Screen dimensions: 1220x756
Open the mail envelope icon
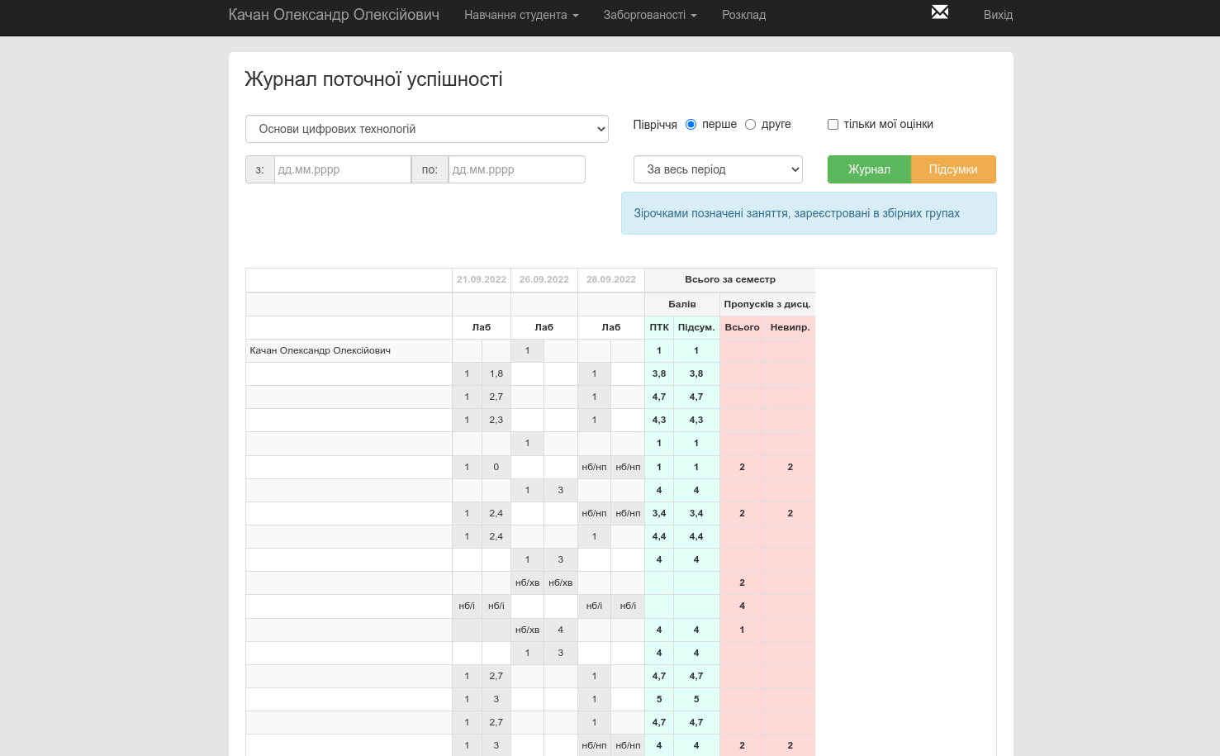click(939, 12)
